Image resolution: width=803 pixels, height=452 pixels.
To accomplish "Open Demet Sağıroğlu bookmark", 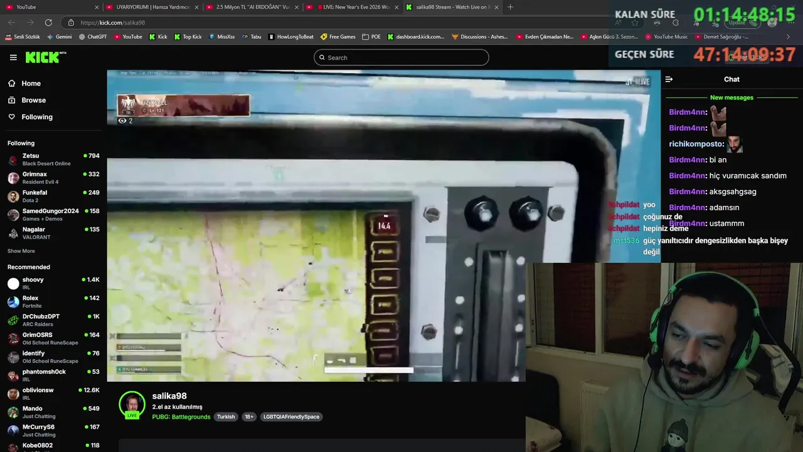I will [721, 37].
